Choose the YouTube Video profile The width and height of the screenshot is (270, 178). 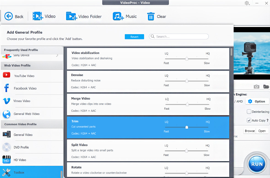pyautogui.click(x=25, y=76)
